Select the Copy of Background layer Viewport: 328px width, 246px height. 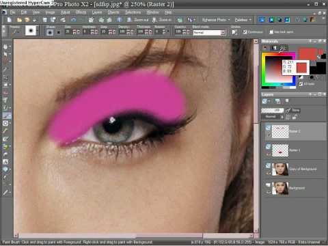(295, 169)
